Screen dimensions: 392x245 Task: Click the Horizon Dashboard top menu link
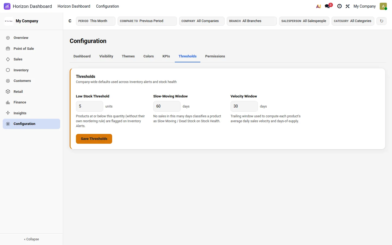click(74, 6)
